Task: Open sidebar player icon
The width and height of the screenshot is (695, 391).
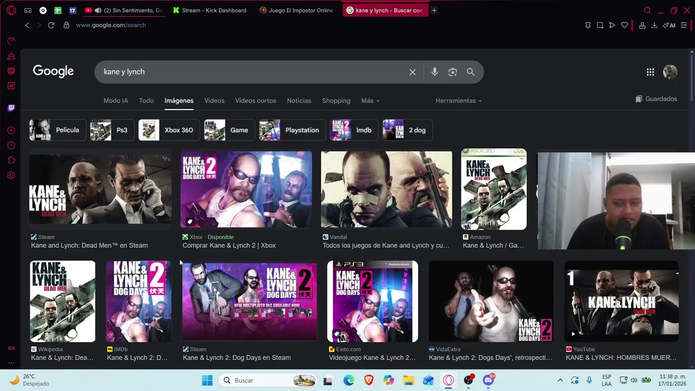Action: point(11,130)
